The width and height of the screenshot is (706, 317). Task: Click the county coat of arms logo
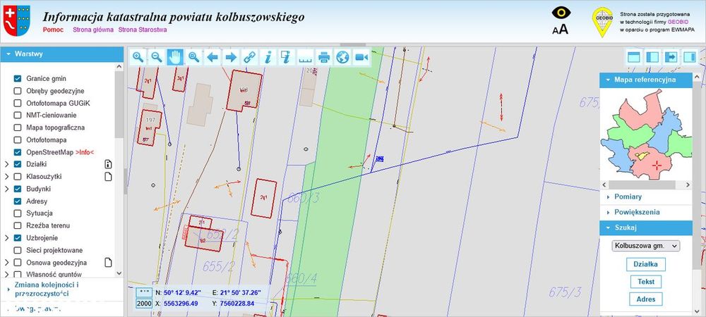tap(17, 20)
